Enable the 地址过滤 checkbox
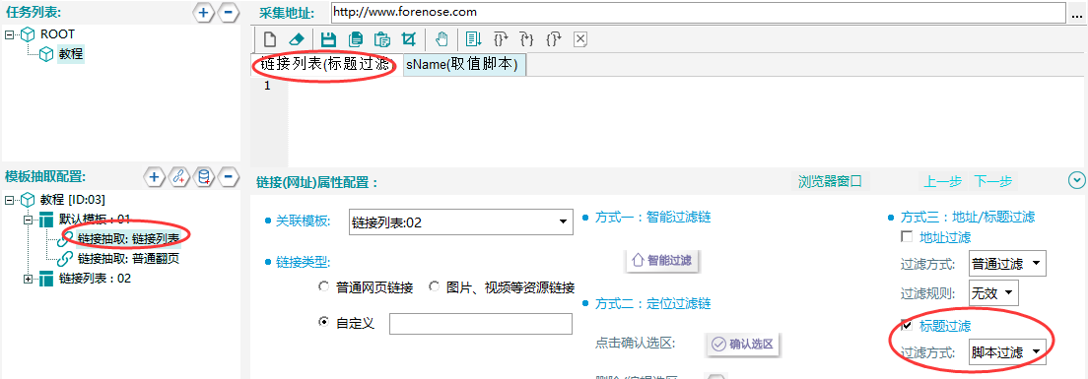The width and height of the screenshot is (1088, 379). pyautogui.click(x=906, y=237)
